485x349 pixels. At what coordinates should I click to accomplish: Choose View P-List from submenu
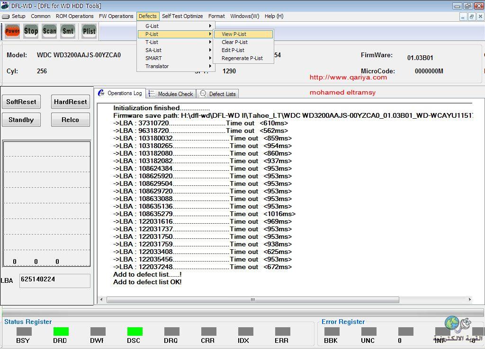pos(243,34)
